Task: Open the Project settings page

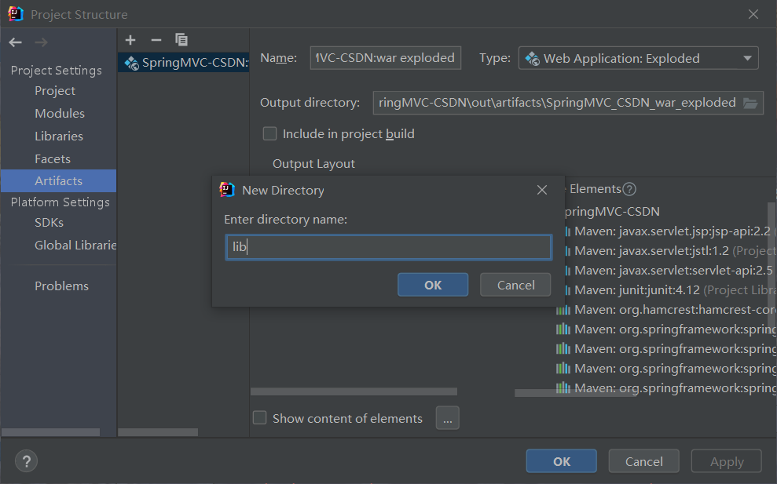Action: pyautogui.click(x=55, y=91)
